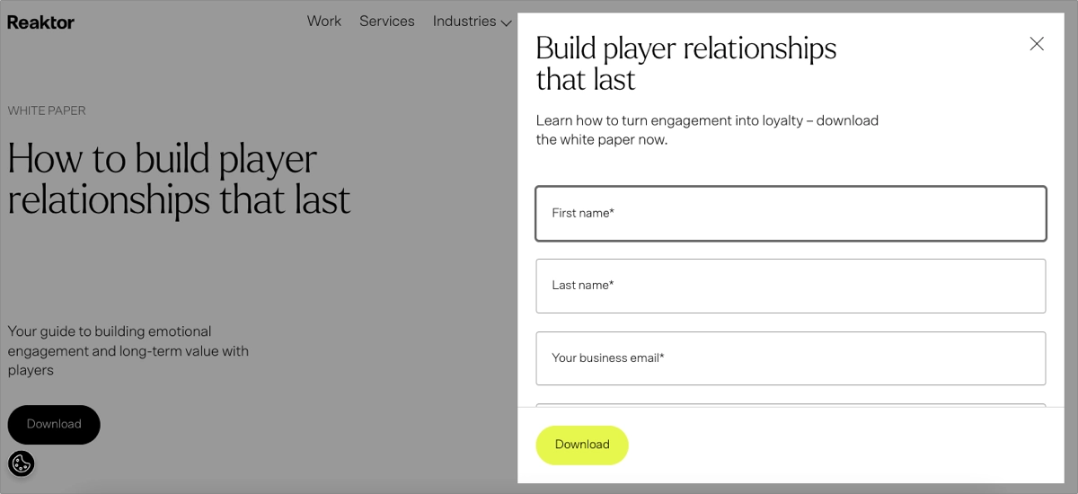1078x494 pixels.
Task: Open the Work menu item
Action: pos(324,22)
